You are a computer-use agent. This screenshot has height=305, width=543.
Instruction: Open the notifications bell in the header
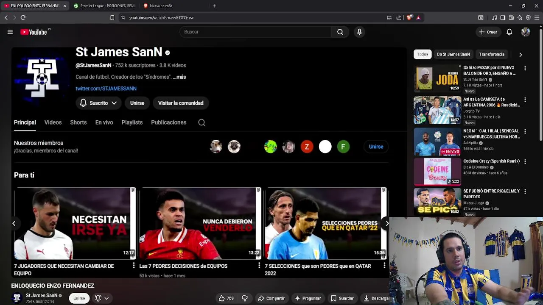coord(509,32)
